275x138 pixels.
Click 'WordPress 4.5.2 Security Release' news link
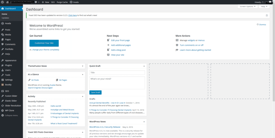pos(105,127)
